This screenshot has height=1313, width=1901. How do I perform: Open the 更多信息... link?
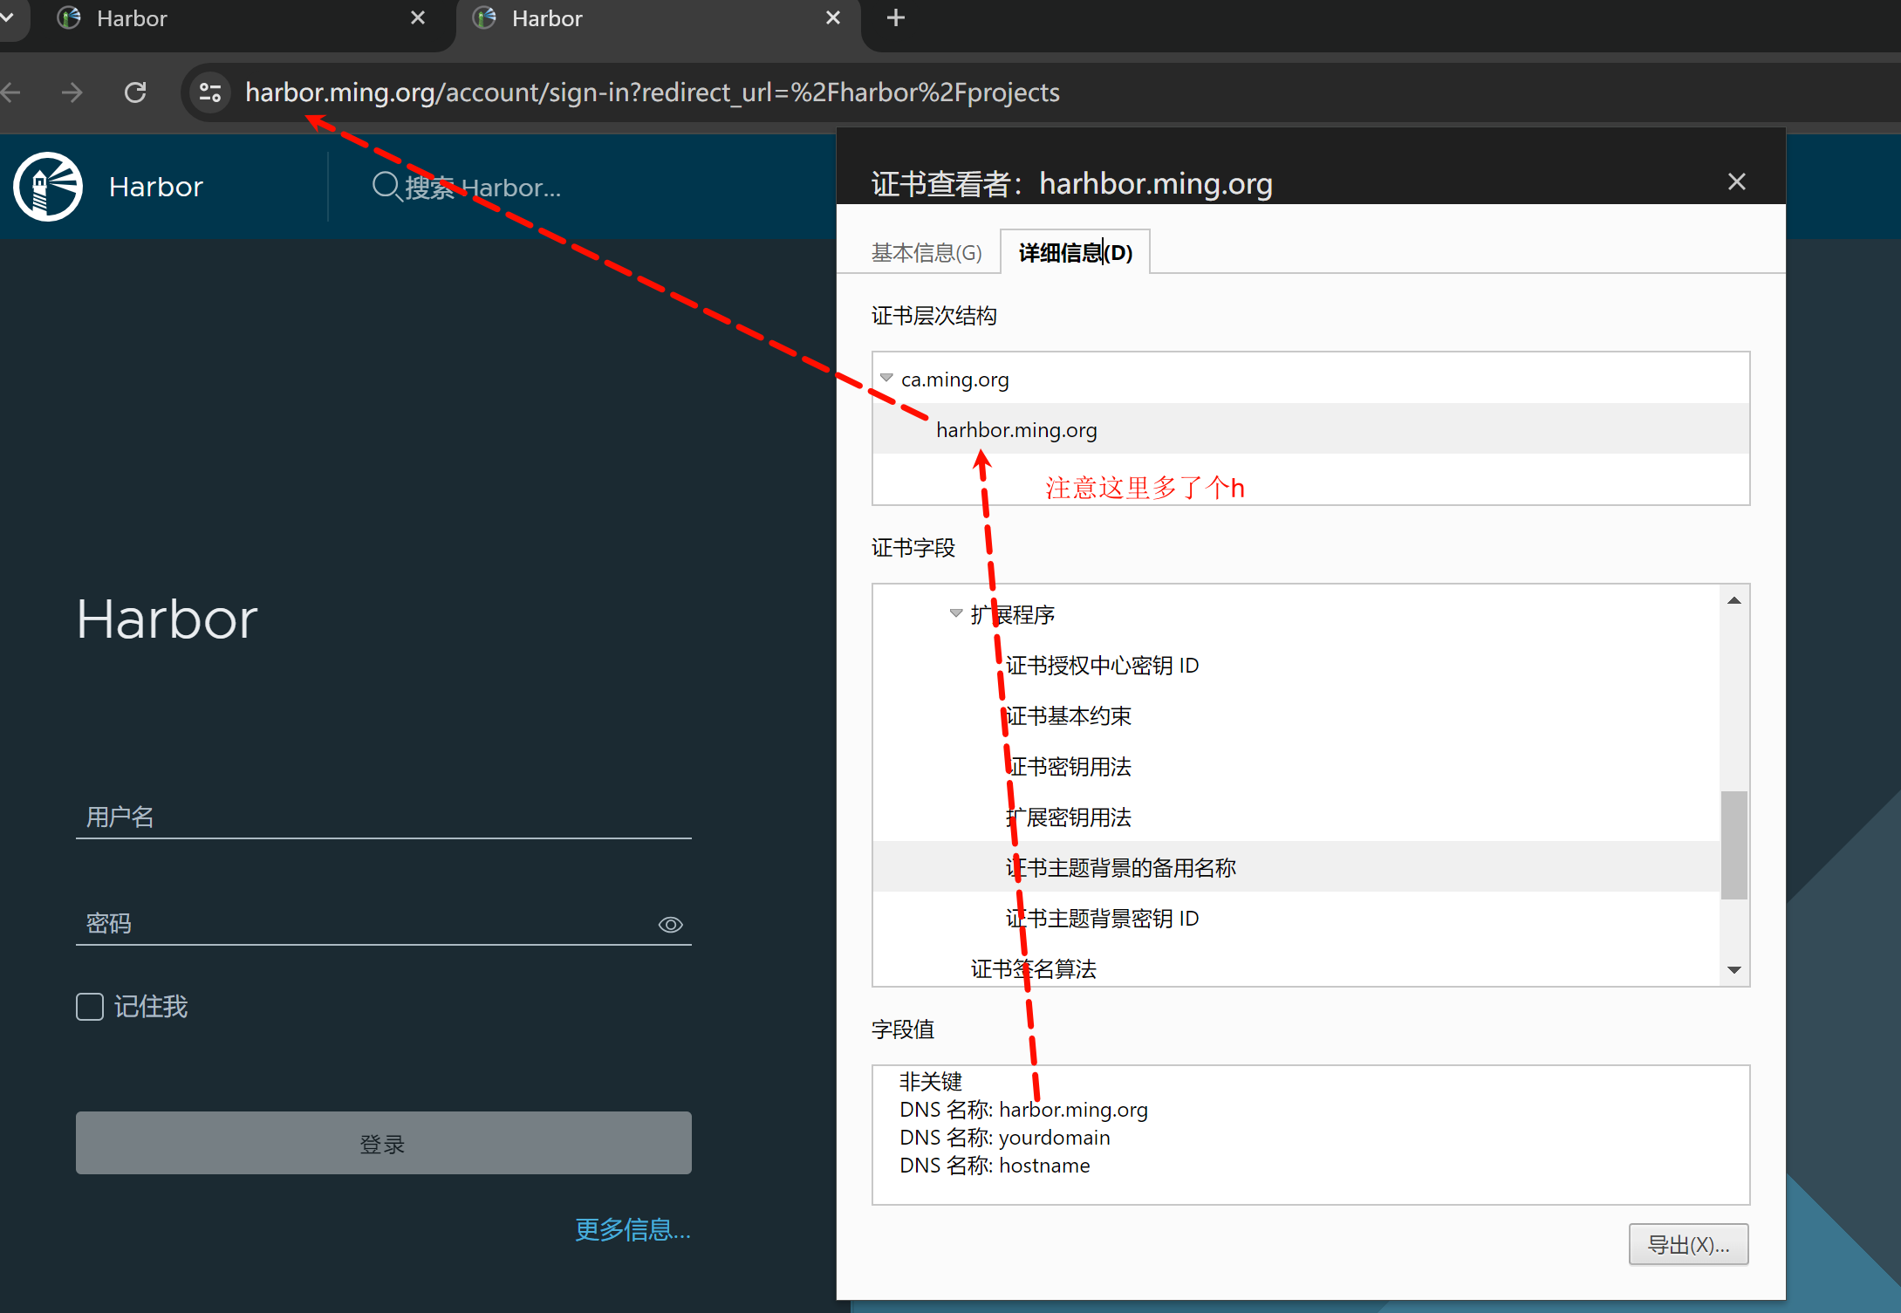[633, 1229]
